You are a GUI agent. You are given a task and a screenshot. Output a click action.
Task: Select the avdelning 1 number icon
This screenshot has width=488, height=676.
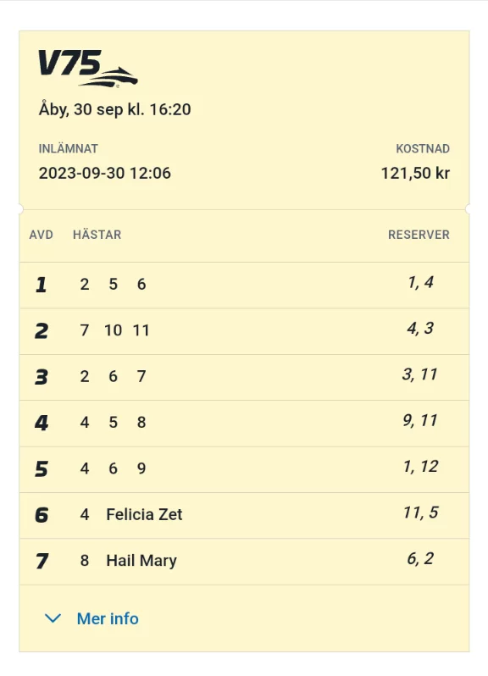[41, 285]
